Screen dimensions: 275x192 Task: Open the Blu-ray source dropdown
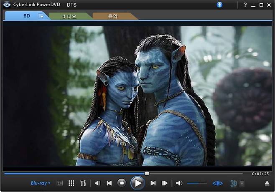pyautogui.click(x=40, y=183)
